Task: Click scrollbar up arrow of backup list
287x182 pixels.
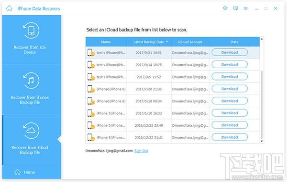Action: coord(262,39)
